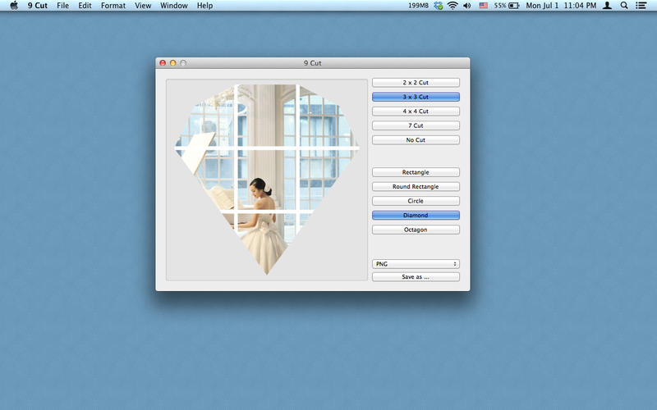Open the US flag input source menu
The height and width of the screenshot is (410, 657).
tap(484, 6)
